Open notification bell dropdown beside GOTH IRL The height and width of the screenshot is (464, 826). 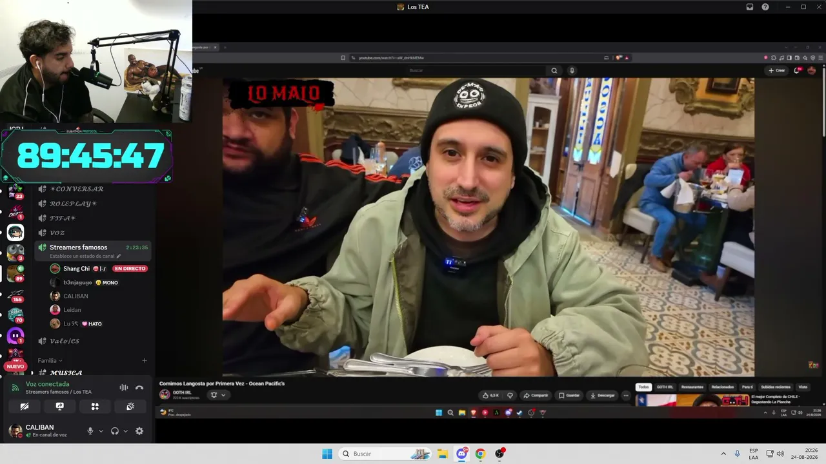[218, 395]
